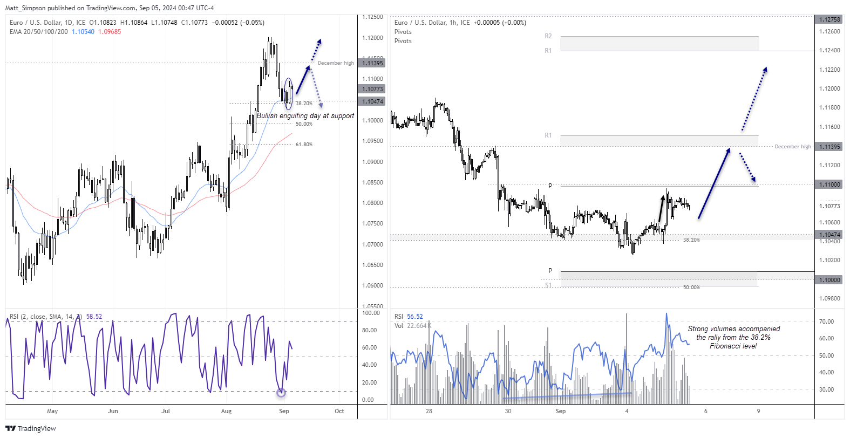
Task: Click the 30 date label on hourly axis
Action: pyautogui.click(x=508, y=411)
